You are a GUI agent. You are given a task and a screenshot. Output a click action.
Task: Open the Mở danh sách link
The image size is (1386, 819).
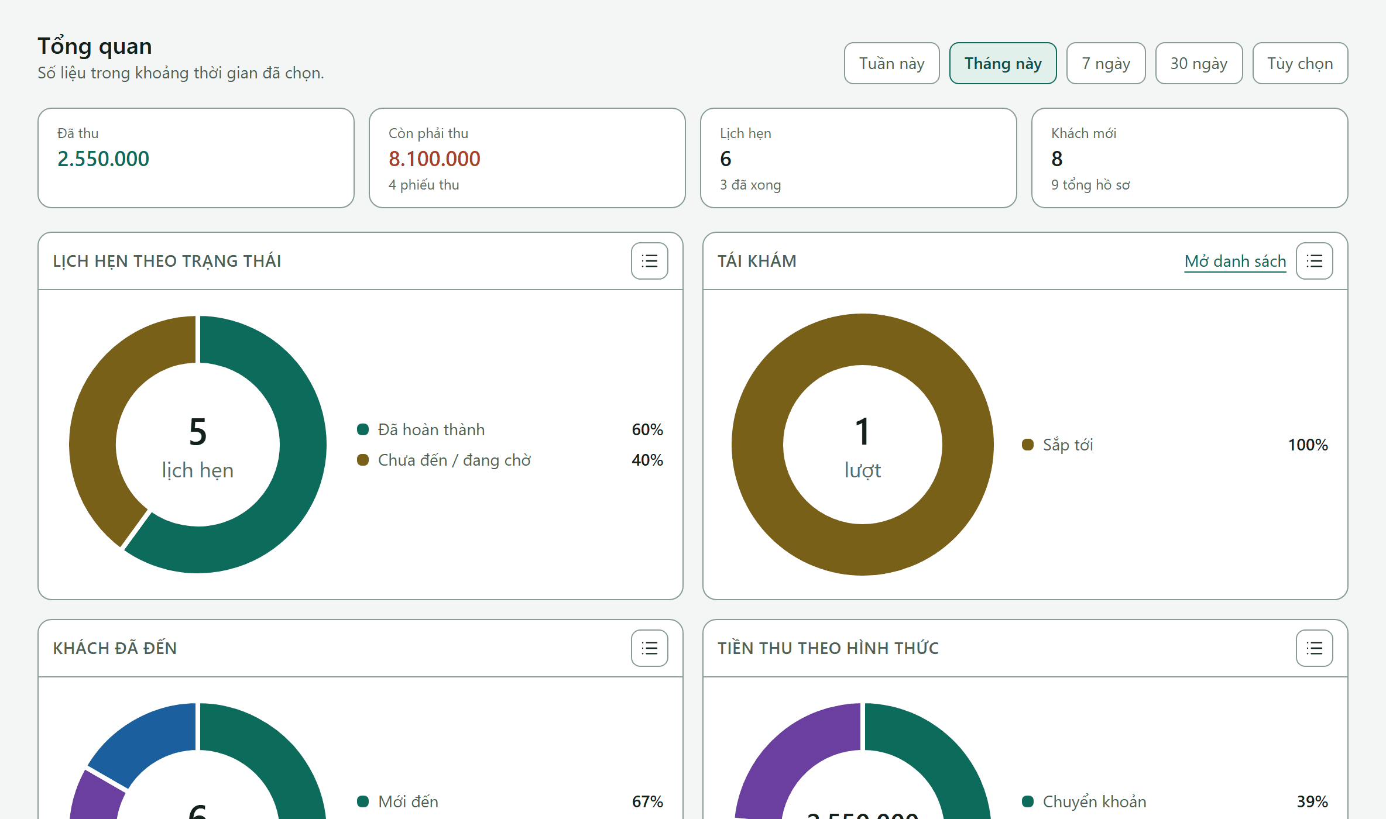coord(1235,261)
